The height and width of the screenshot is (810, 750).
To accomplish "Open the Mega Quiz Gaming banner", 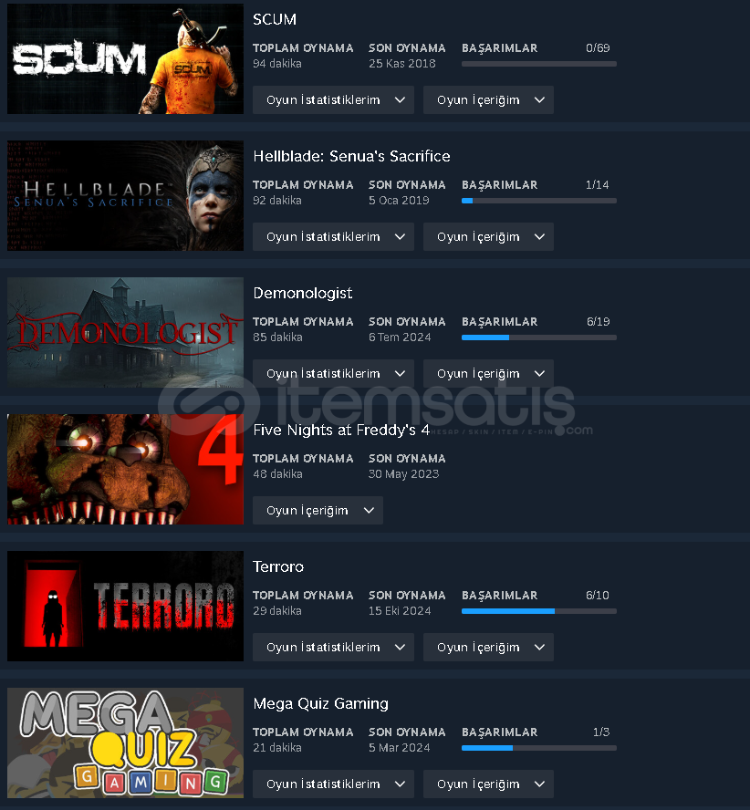I will [x=125, y=742].
